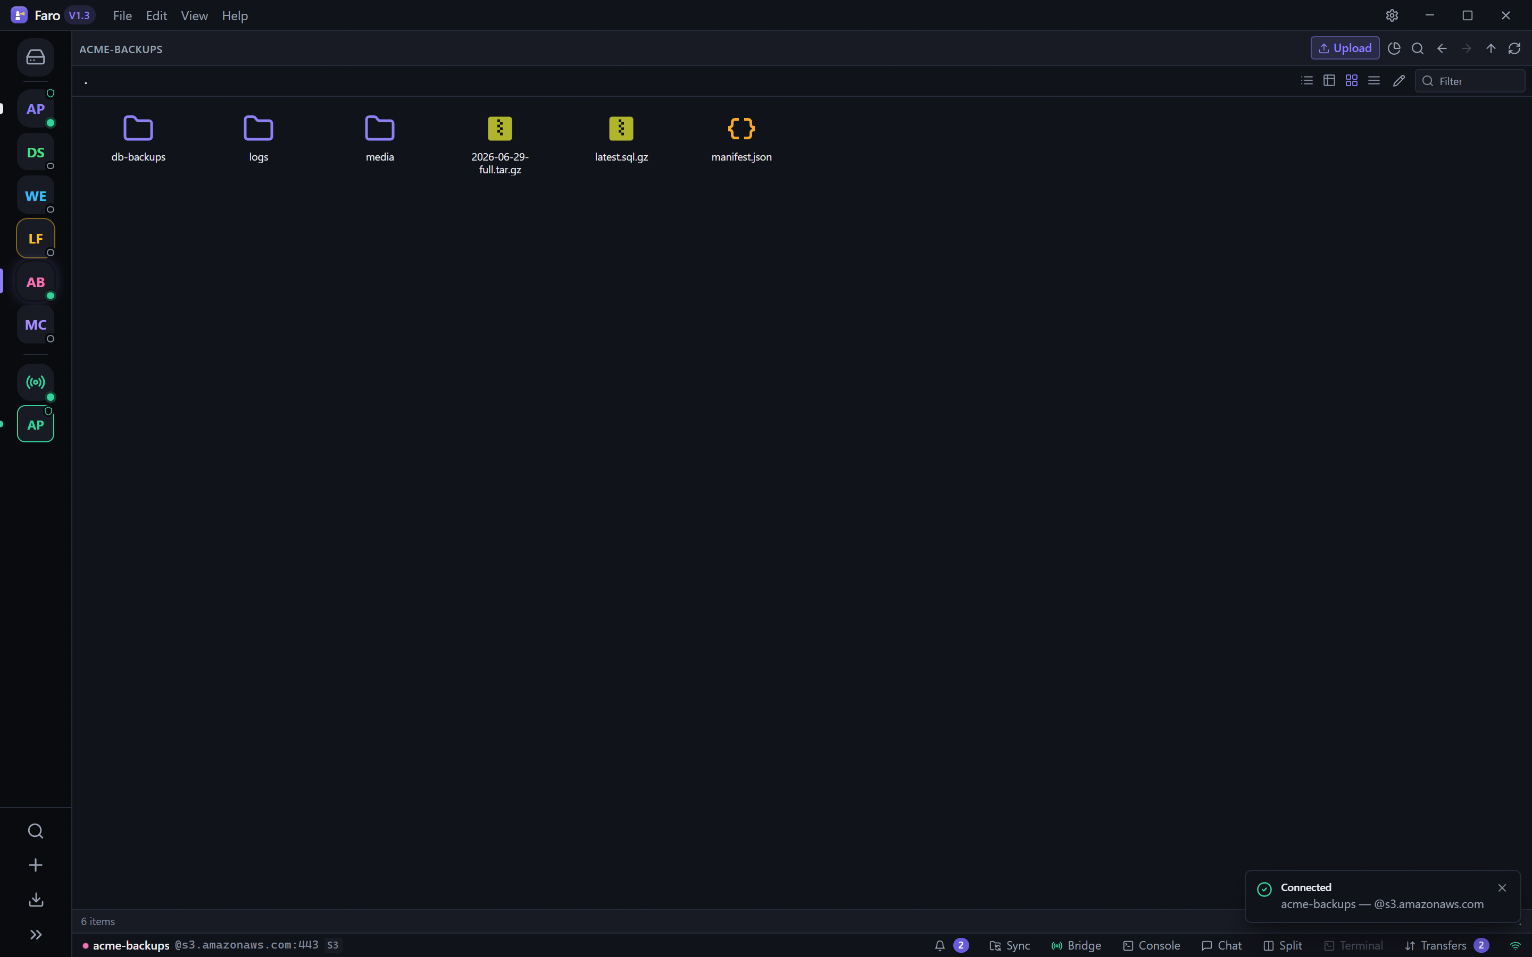This screenshot has width=1532, height=957.
Task: Open the View menu
Action: point(194,16)
